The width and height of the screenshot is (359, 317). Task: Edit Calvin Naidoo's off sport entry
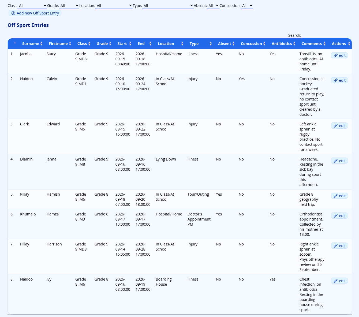[339, 80]
